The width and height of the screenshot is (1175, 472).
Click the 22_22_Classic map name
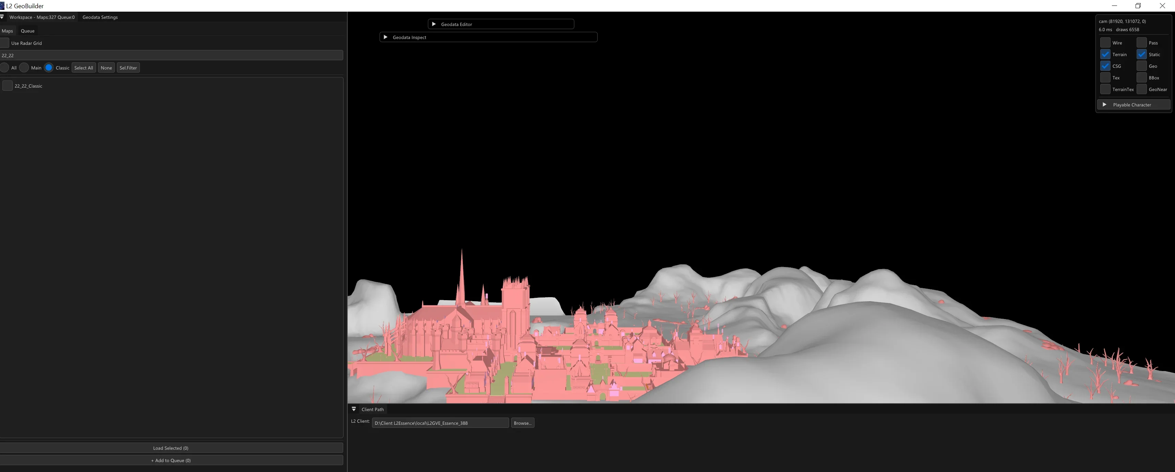point(28,86)
